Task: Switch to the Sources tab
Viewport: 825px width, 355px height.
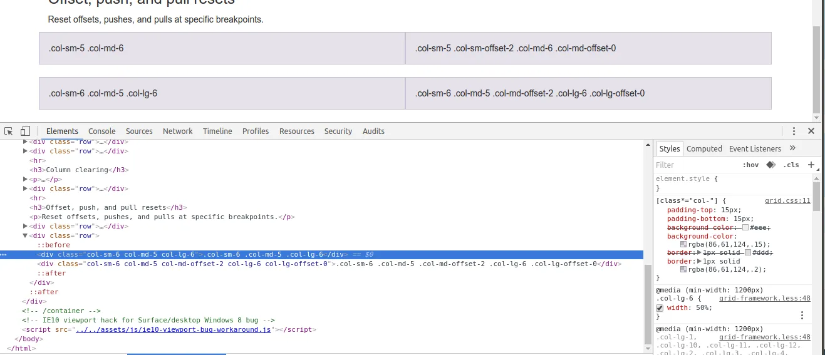Action: click(139, 131)
